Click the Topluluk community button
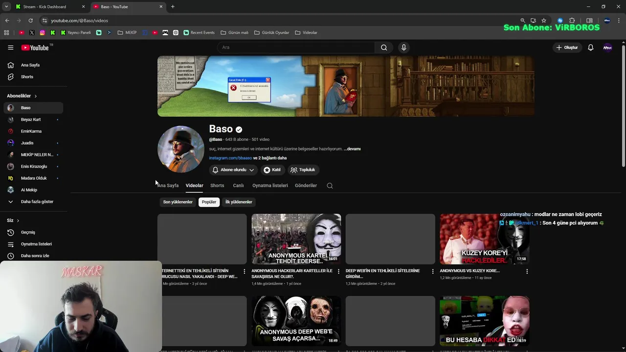Viewport: 626px width, 352px height. (x=303, y=170)
